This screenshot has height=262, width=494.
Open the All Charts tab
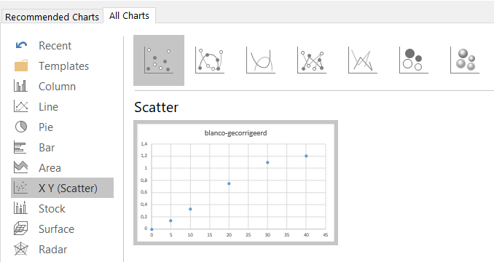(129, 16)
